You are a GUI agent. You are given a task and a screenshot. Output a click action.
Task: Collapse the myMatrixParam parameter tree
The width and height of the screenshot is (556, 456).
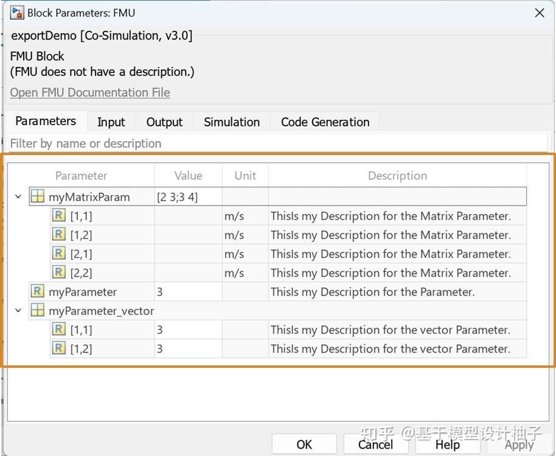coord(18,196)
